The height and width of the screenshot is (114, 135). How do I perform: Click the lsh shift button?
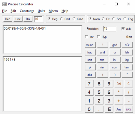(127, 53)
